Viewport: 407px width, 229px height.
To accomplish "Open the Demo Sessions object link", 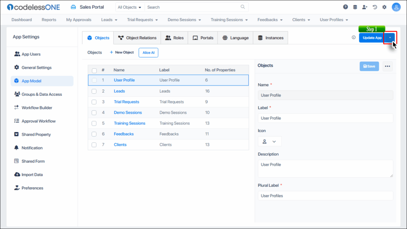I will [128, 113].
